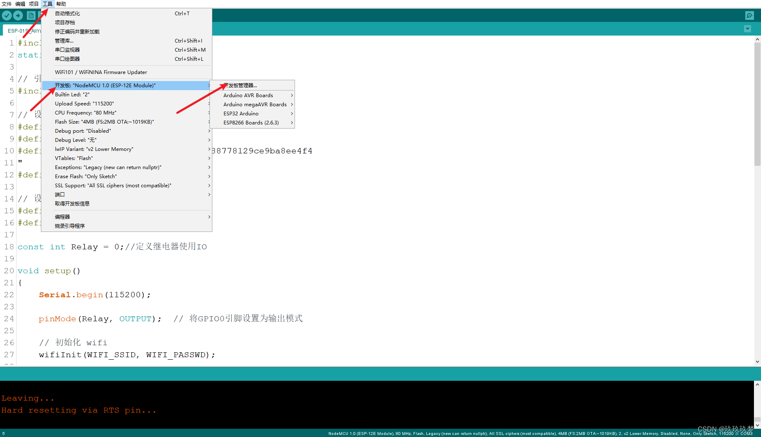Open 开发板管理器... boards manager
Screen dimensions: 761x437
coord(252,86)
